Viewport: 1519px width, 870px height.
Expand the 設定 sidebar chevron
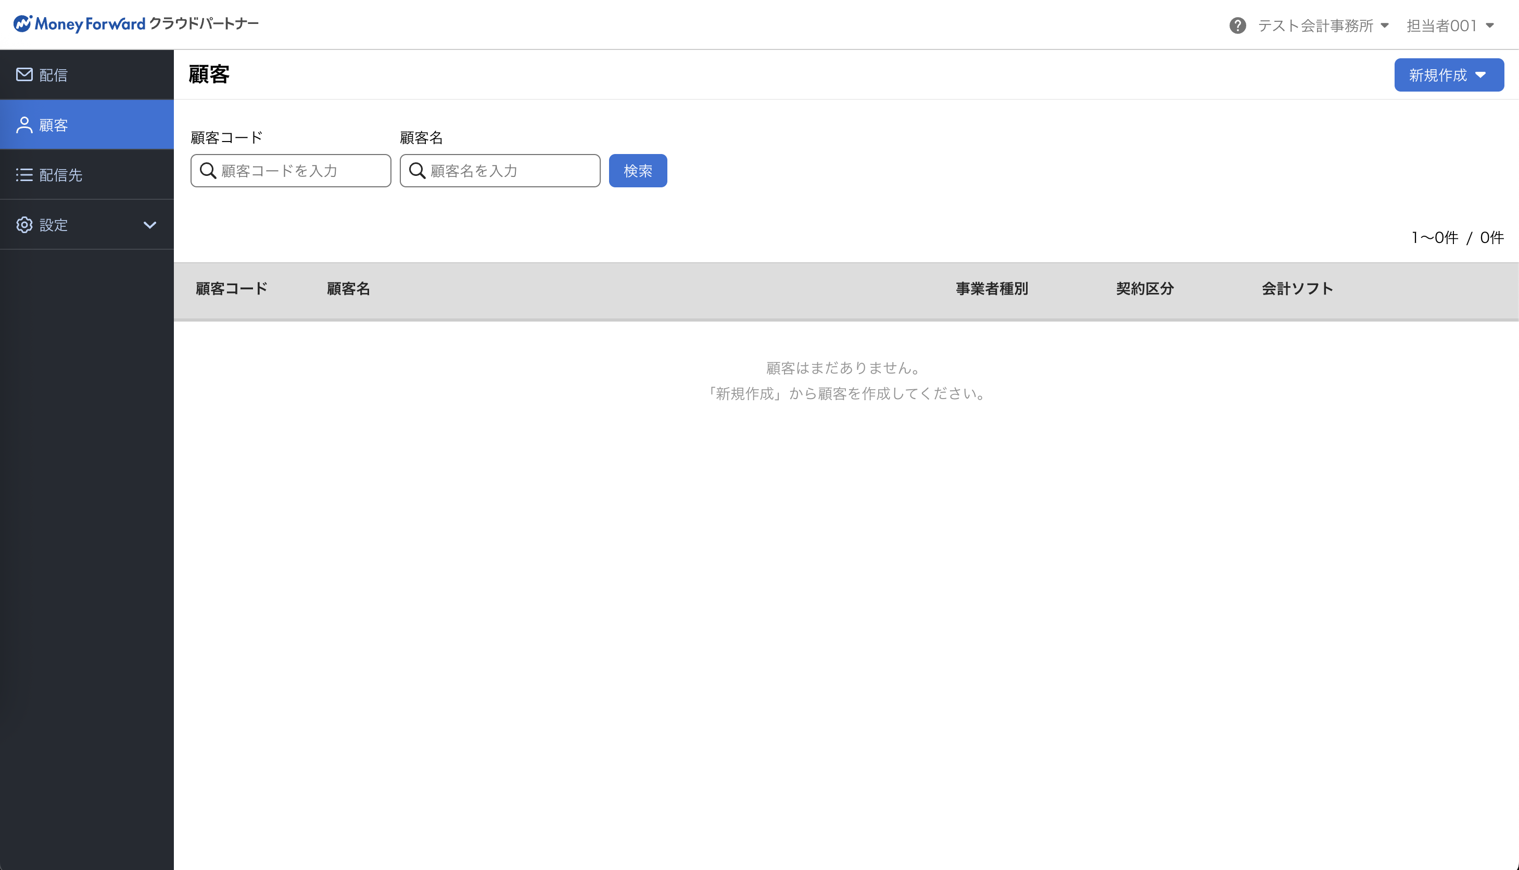click(149, 225)
